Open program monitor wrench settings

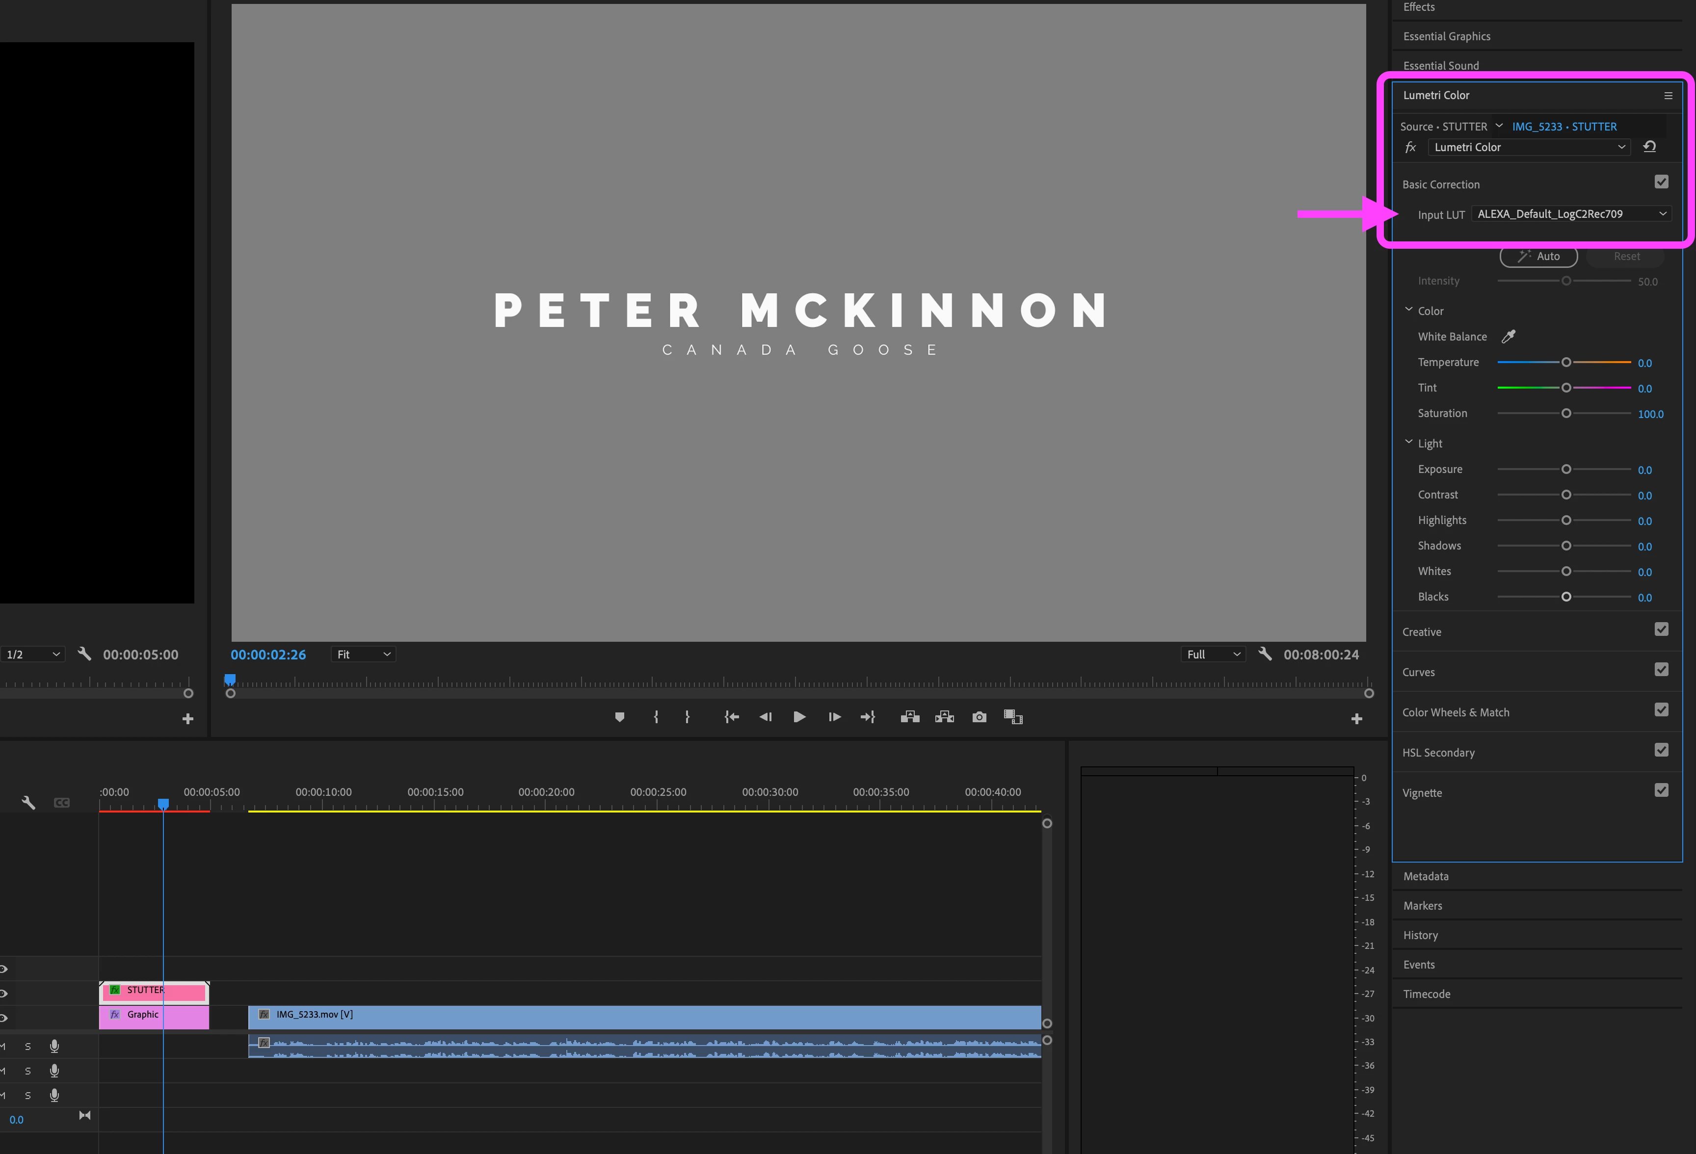tap(1266, 655)
